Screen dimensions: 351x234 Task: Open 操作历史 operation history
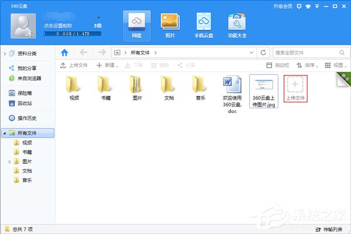(27, 118)
